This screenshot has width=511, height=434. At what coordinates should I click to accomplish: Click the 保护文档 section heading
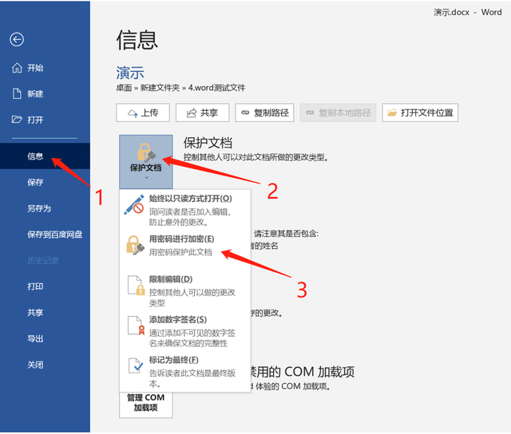coord(208,143)
